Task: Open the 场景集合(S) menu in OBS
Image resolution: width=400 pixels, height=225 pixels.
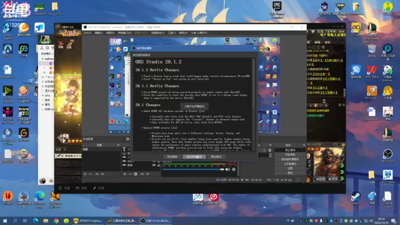Action: tap(157, 33)
